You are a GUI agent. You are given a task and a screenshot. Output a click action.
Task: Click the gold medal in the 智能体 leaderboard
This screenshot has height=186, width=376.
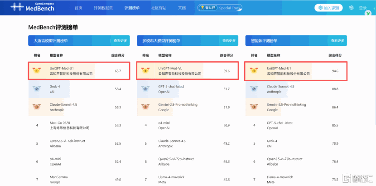coord(254,71)
